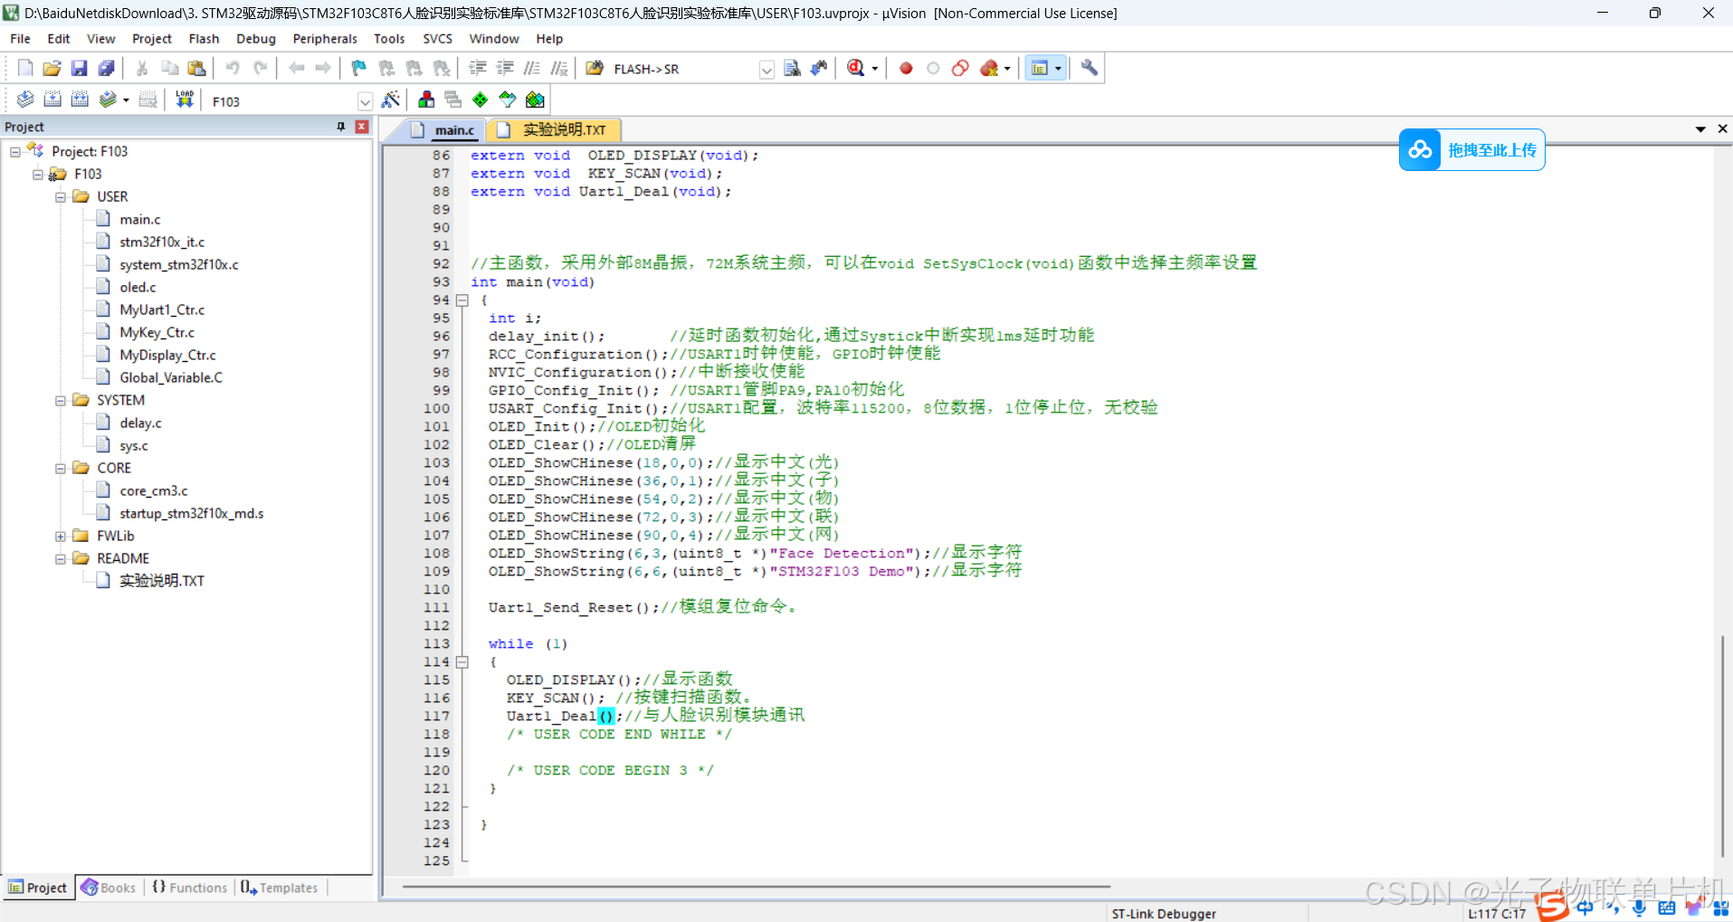This screenshot has width=1733, height=922.
Task: Open Configuration wrench icon
Action: coord(1090,69)
